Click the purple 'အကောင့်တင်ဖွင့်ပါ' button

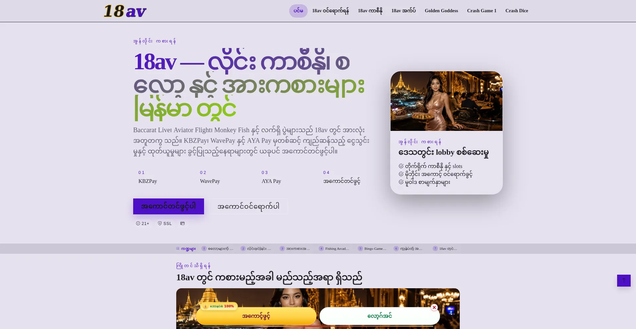click(x=169, y=206)
